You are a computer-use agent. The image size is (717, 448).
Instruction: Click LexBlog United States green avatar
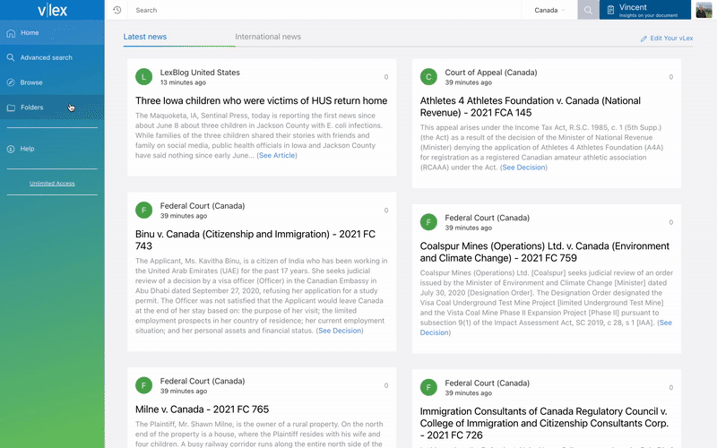tap(143, 77)
